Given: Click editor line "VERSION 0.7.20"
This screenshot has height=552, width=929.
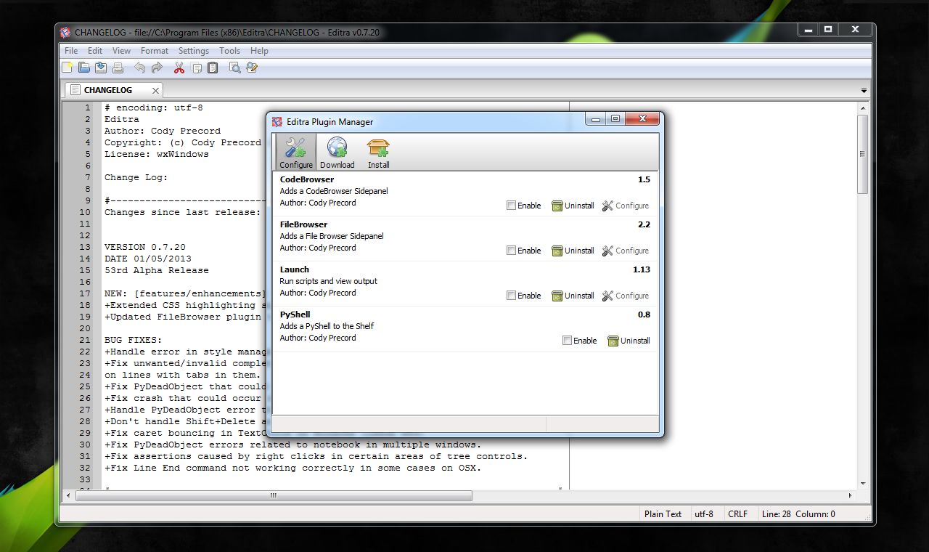Looking at the screenshot, I should (x=145, y=247).
